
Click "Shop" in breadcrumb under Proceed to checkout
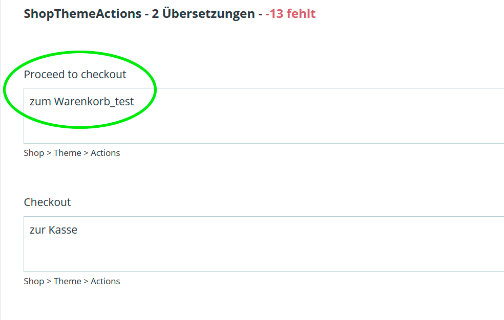point(34,153)
